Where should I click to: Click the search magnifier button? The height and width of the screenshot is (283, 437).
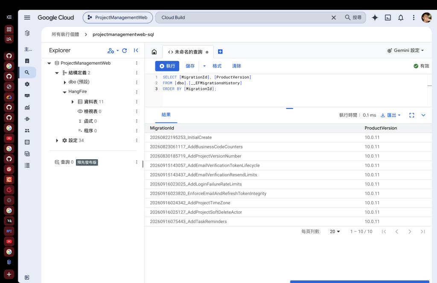pyautogui.click(x=353, y=17)
